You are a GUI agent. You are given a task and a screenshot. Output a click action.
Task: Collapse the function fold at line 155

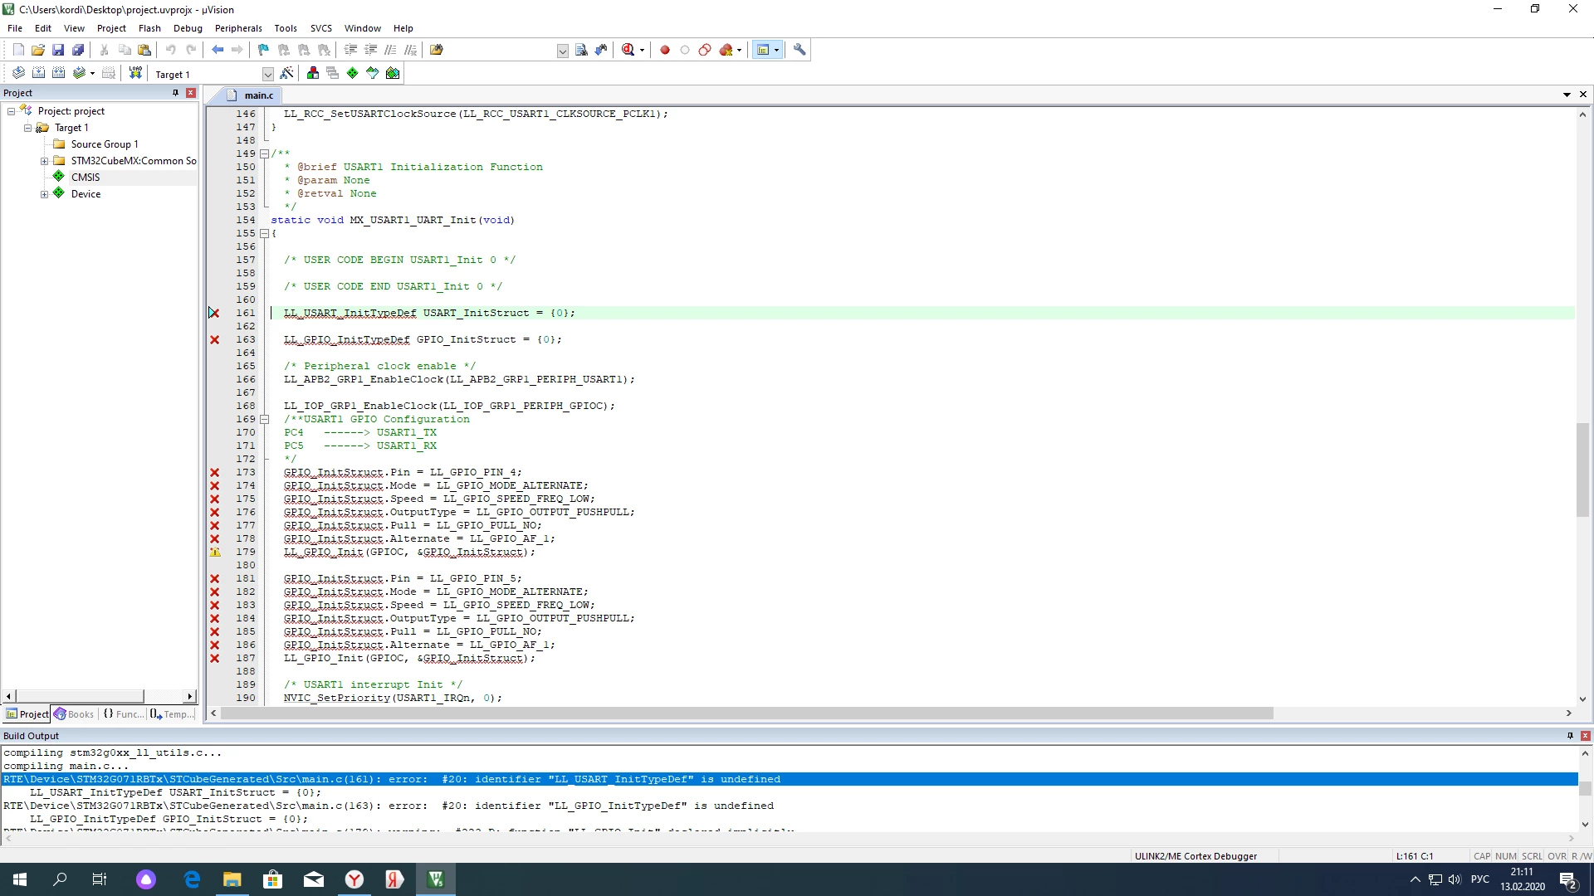pyautogui.click(x=265, y=233)
